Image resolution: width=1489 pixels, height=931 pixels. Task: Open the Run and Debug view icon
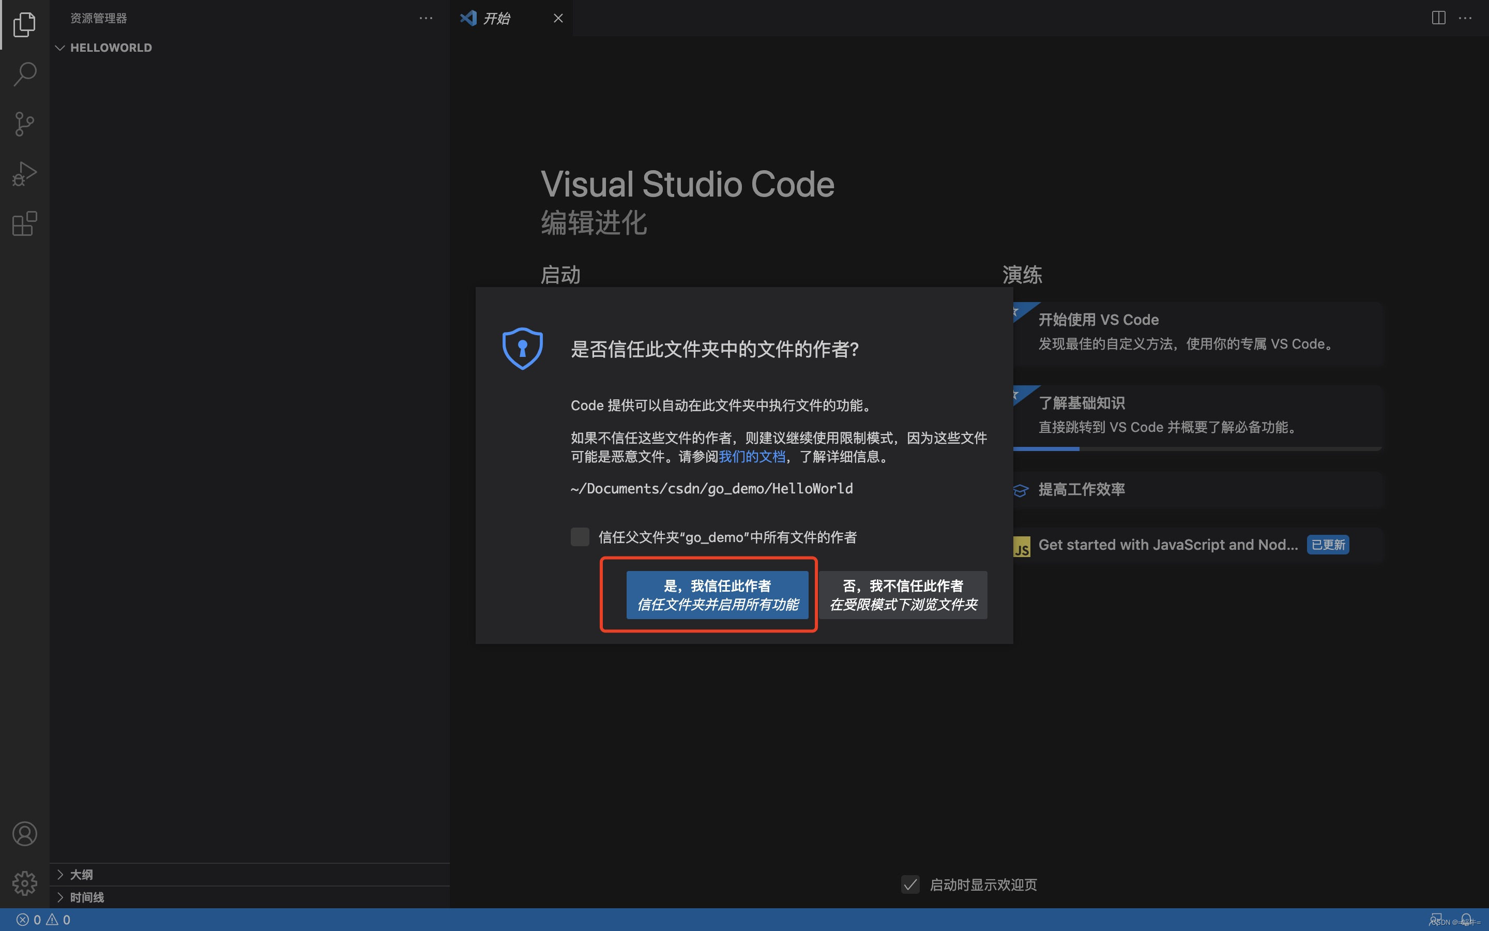point(25,174)
